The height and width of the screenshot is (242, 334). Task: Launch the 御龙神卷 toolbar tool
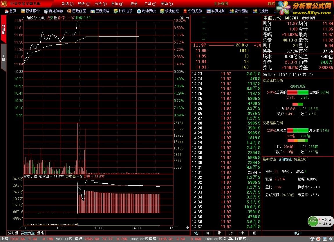coord(53,11)
